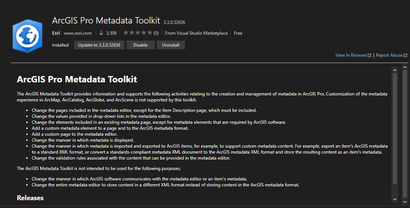Select the fifth star in the rating row
This screenshot has height=208, width=410.
149,33
